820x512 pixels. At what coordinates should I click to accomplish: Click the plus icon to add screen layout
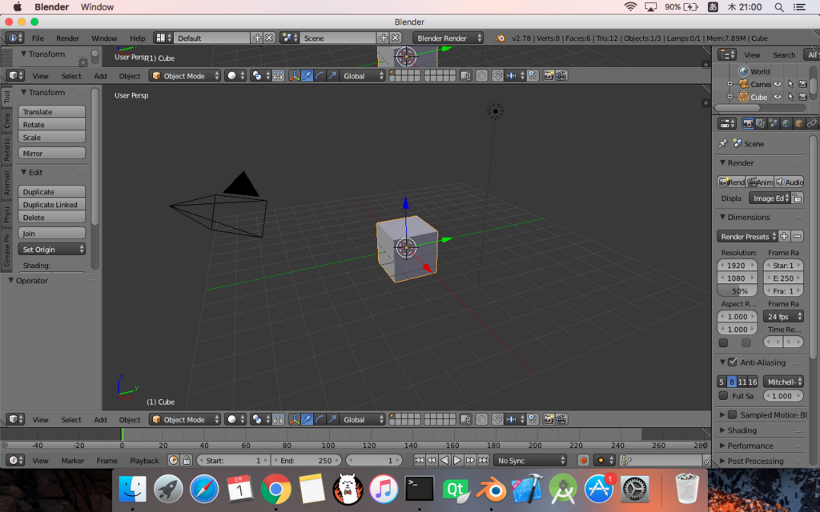click(x=257, y=38)
